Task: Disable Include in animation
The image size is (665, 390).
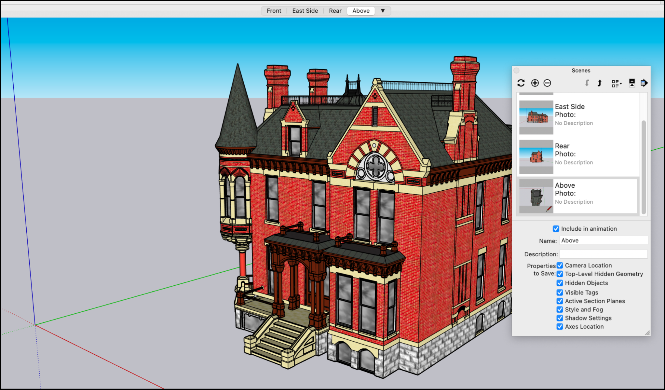Action: pyautogui.click(x=556, y=229)
